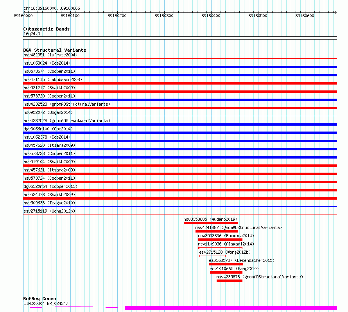
Task: Click the red bar under esv3685737
Action: click(226, 264)
